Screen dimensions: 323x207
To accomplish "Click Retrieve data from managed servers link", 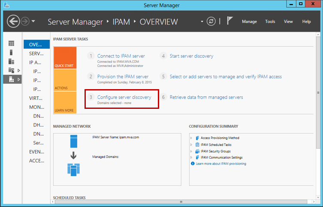I will point(206,97).
